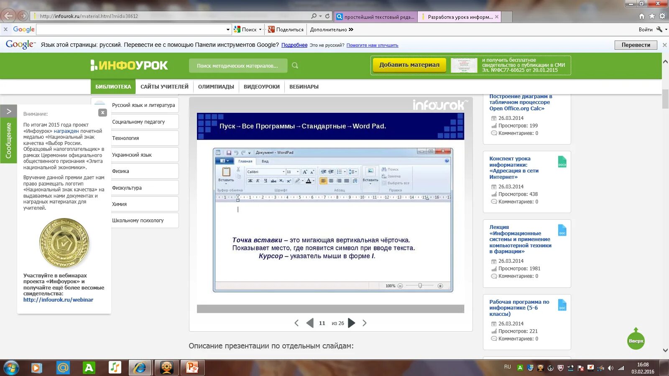This screenshot has width=669, height=376.
Task: Open the browser Home icon
Action: (x=642, y=16)
